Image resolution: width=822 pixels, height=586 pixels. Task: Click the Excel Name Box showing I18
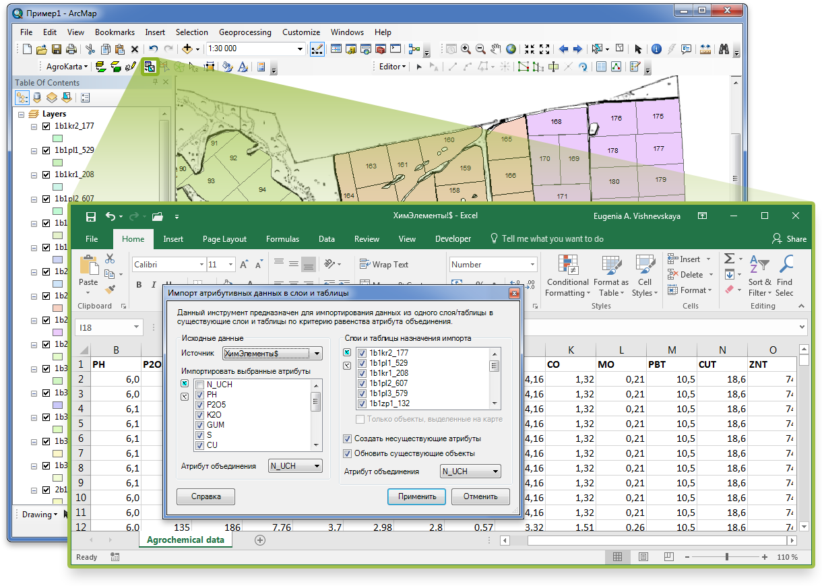pyautogui.click(x=108, y=328)
